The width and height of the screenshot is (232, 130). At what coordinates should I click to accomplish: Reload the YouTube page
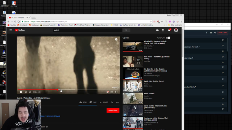(15, 22)
